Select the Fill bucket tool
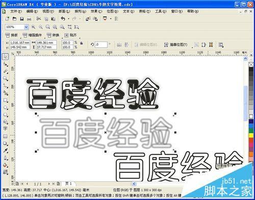The image size is (255, 200). 6,165
